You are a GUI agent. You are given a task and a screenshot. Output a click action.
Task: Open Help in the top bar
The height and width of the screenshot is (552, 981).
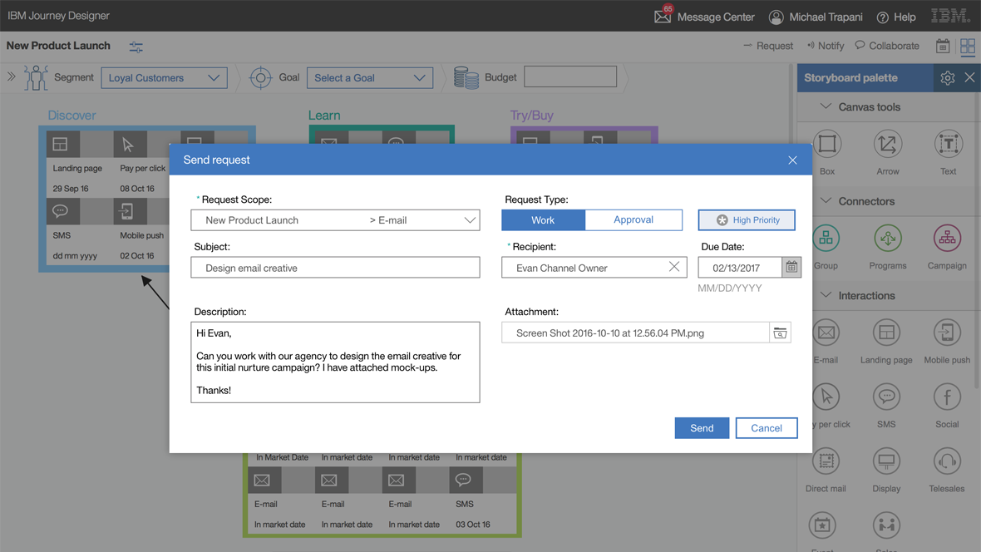pos(896,17)
